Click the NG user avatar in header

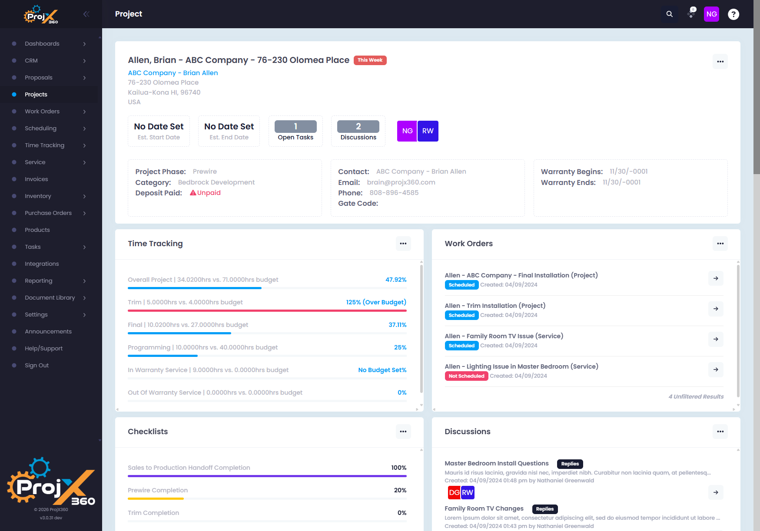(x=712, y=14)
